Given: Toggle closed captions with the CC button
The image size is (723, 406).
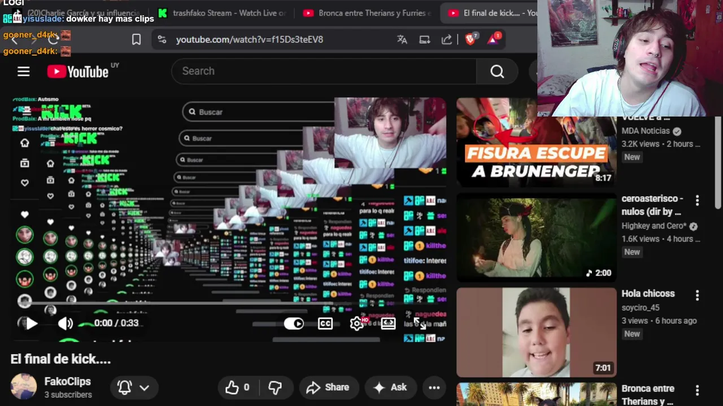Looking at the screenshot, I should [325, 323].
